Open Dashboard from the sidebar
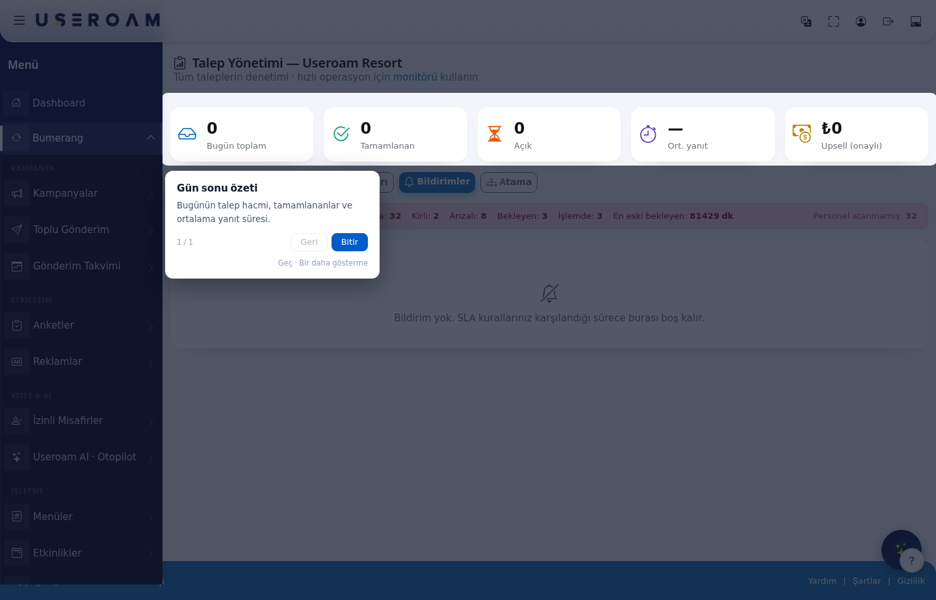 pyautogui.click(x=81, y=103)
